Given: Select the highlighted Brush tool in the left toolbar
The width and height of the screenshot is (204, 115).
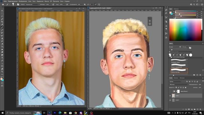Looking at the screenshot, I should (2, 27).
